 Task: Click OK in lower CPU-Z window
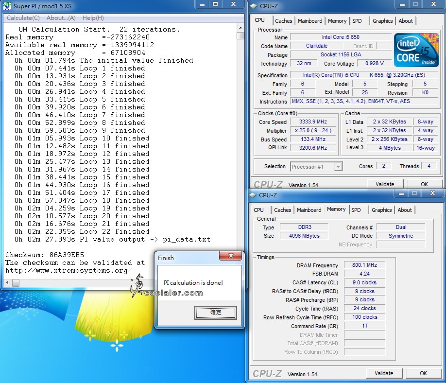point(423,373)
